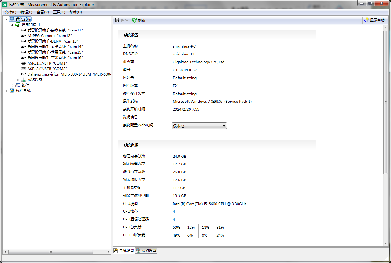The width and height of the screenshot is (391, 263).
Task: Click the settings panel vertical scrollbar thumb
Action: point(385,102)
